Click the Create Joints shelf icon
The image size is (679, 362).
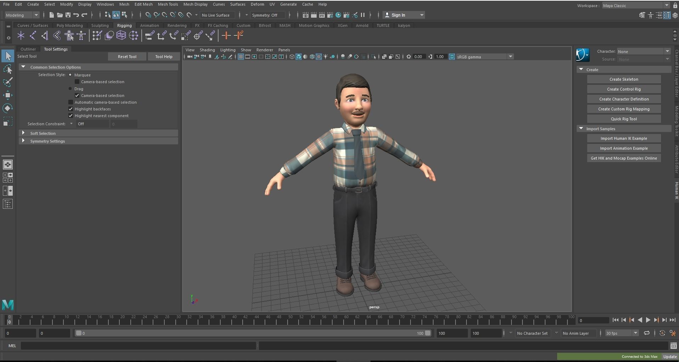(33, 35)
